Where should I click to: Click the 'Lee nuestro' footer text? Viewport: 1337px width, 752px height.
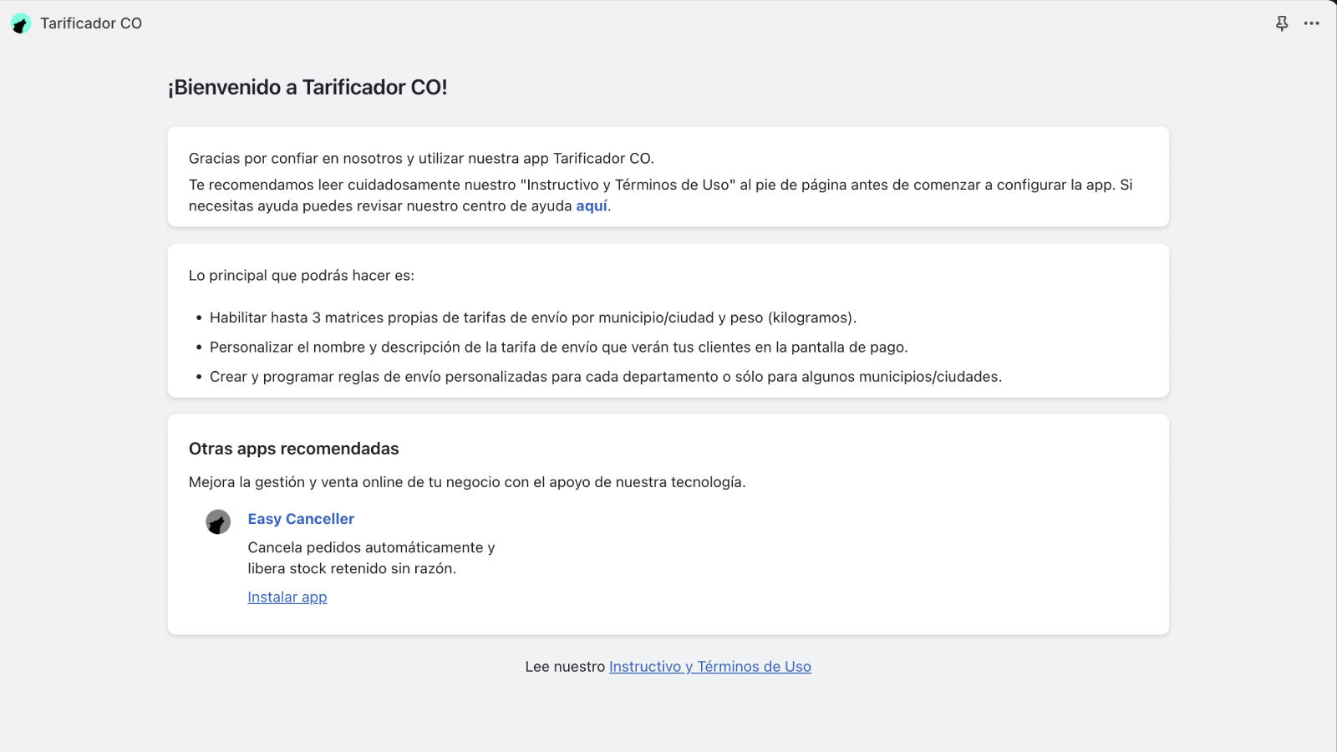(x=565, y=667)
